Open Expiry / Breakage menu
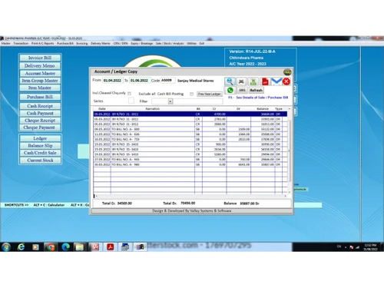This screenshot has height=288, width=384. coord(141,44)
